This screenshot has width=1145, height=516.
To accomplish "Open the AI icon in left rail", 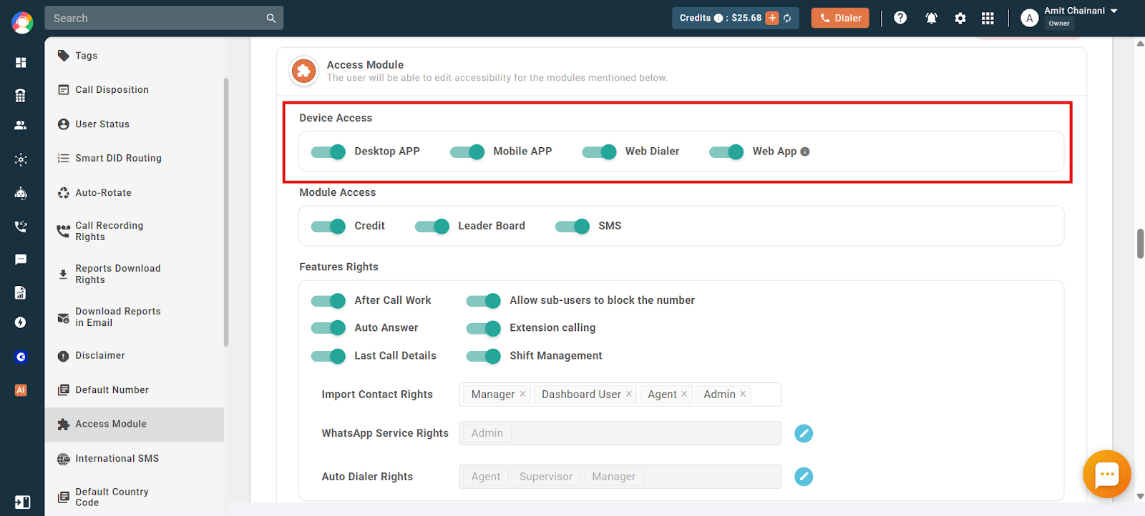I will tap(21, 390).
